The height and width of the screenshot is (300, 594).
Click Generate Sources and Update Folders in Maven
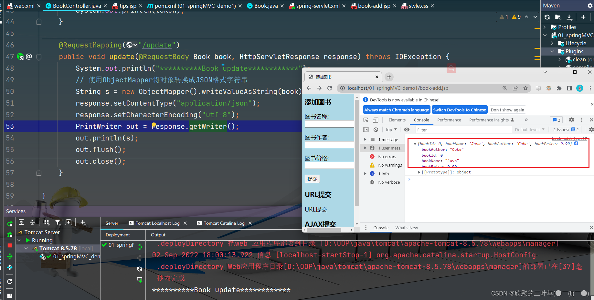coord(558,17)
